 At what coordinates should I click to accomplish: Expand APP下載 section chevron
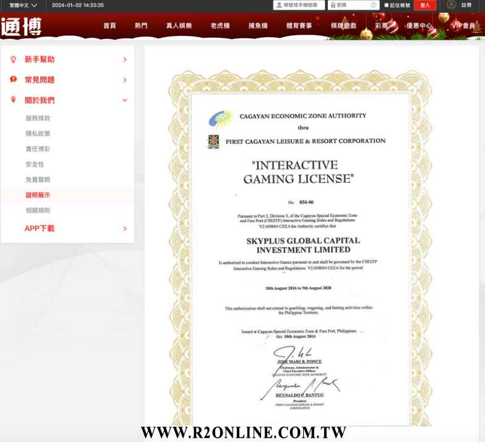[x=125, y=229]
